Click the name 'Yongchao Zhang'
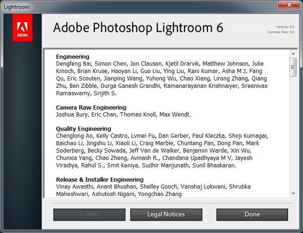Image resolution: width=303 pixels, height=233 pixels. (160, 194)
